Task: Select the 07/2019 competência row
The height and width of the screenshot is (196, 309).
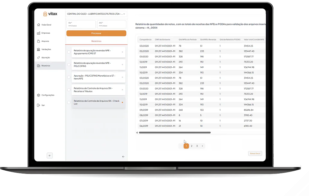Action: (202, 121)
